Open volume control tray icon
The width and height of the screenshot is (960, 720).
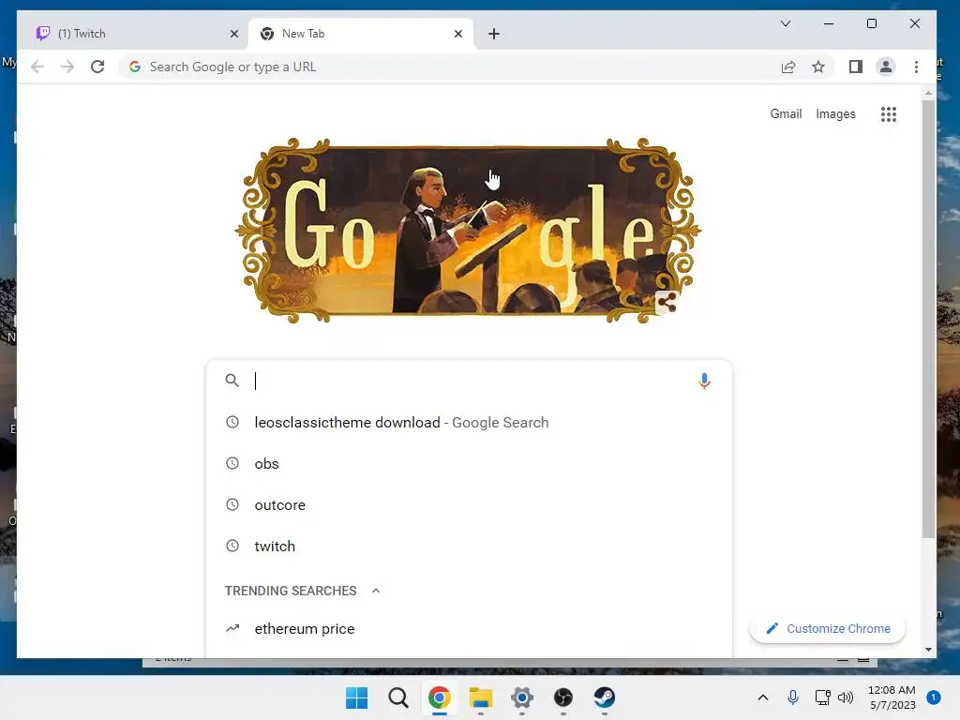point(846,697)
